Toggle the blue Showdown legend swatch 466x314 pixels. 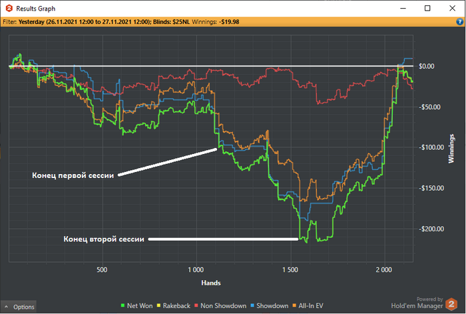pyautogui.click(x=252, y=305)
